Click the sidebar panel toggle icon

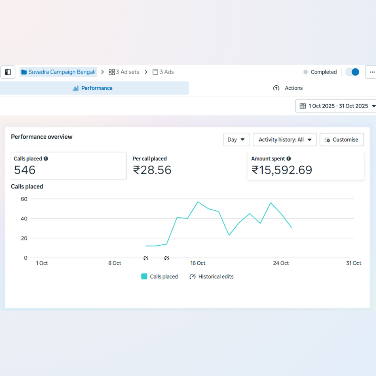pyautogui.click(x=8, y=72)
